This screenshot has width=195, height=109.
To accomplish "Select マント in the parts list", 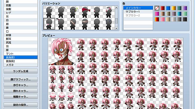I will pyautogui.click(x=21, y=54).
